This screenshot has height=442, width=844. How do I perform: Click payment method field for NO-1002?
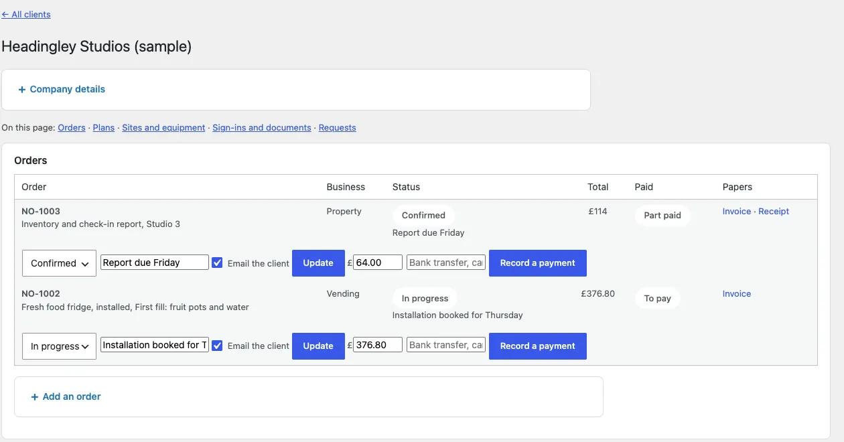446,345
